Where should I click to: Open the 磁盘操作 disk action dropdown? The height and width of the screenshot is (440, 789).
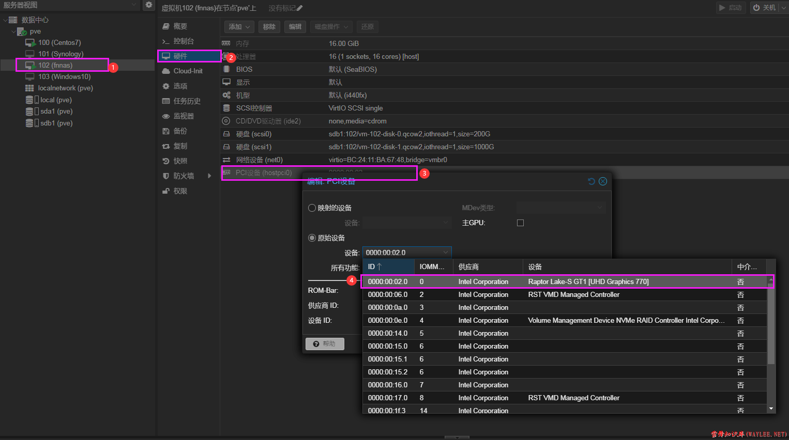pyautogui.click(x=331, y=26)
